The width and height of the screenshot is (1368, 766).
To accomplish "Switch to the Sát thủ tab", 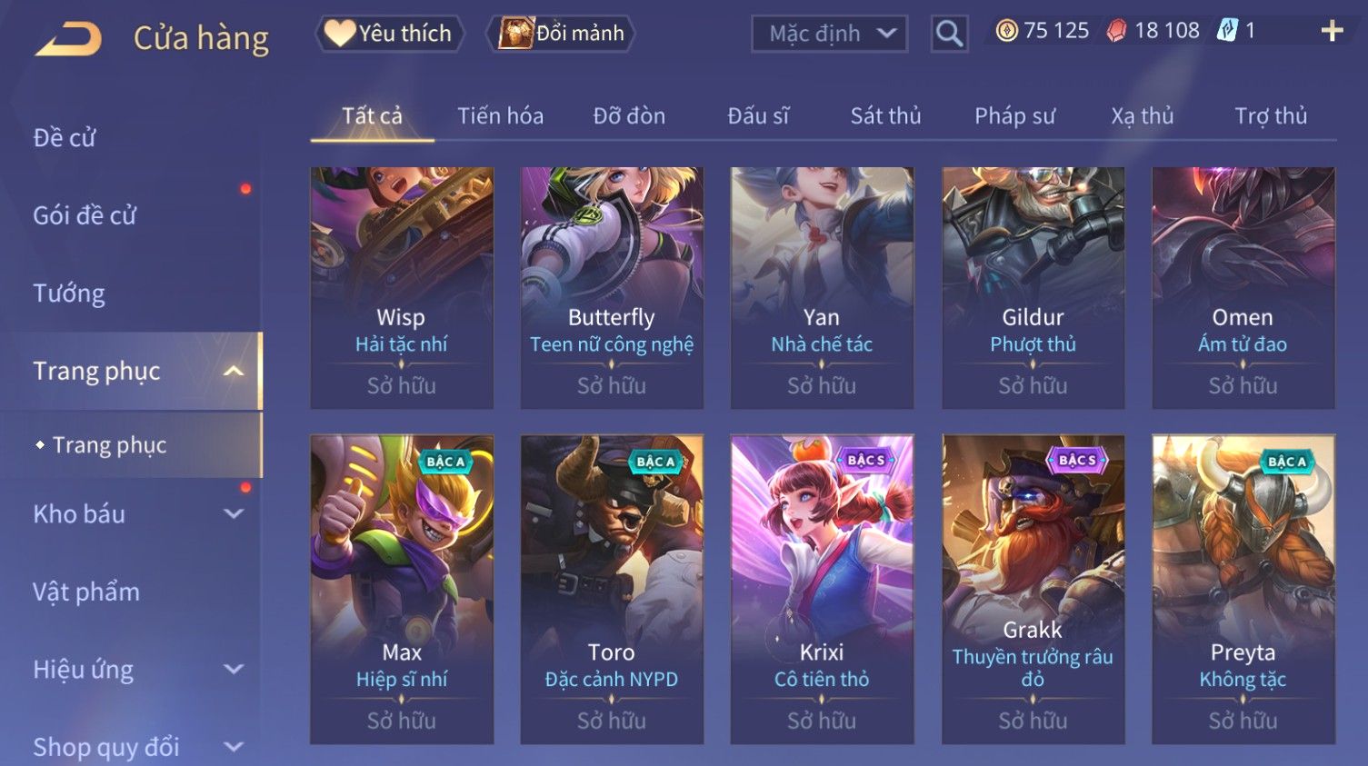I will point(885,116).
